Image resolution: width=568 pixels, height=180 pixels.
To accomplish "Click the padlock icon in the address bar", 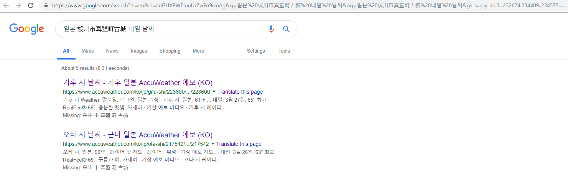I will coord(46,6).
